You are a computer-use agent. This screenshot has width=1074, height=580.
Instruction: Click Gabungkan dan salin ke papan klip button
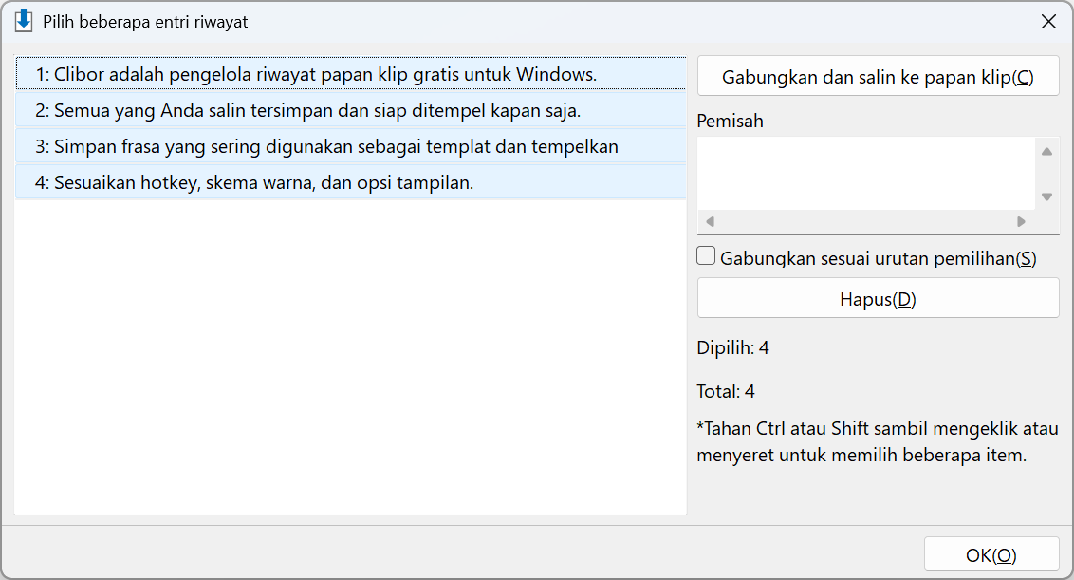point(879,76)
